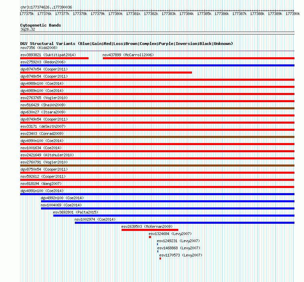The image size is (304, 282).
Task: Click the nsv1001634 (Coe2014) label
Action: 41,148
